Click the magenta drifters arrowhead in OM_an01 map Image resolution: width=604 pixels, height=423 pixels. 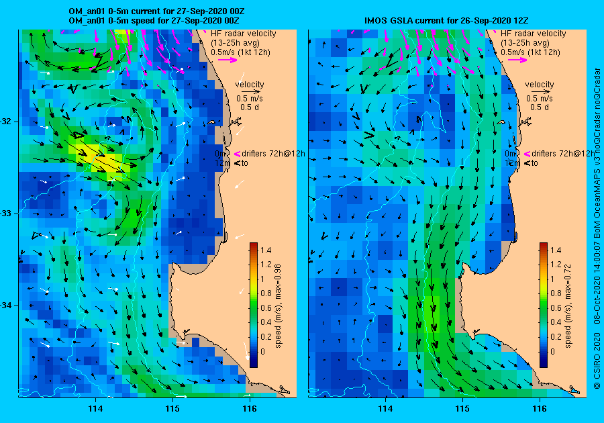point(237,154)
